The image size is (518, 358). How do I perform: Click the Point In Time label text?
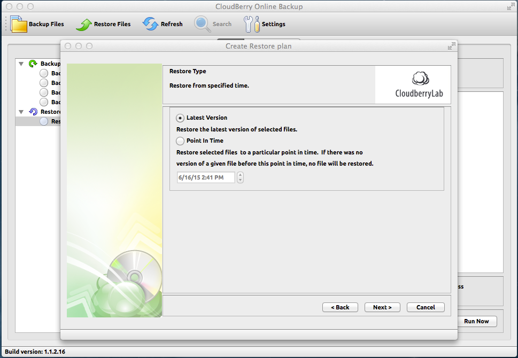point(205,141)
